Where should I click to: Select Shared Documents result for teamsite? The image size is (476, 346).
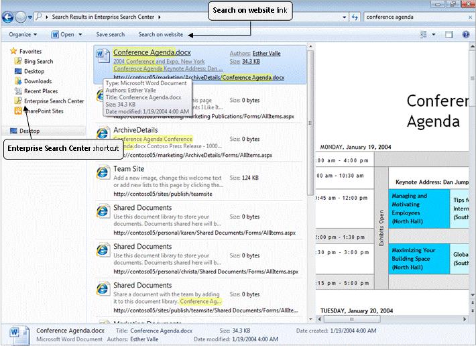coord(199,298)
